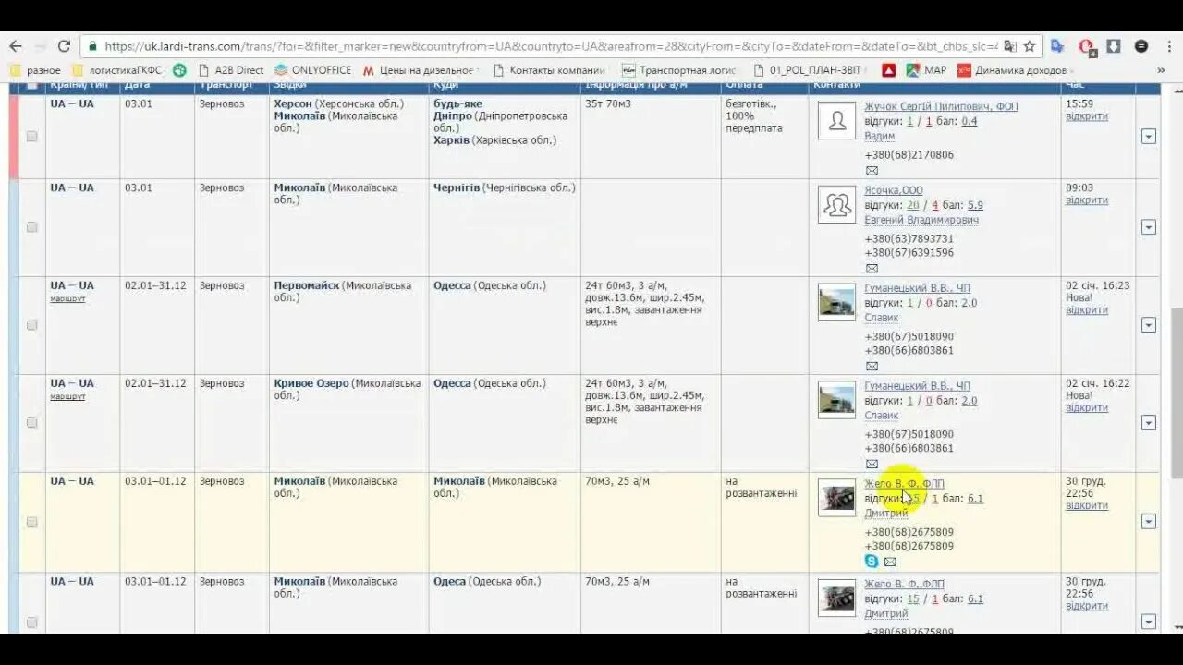This screenshot has width=1183, height=665.
Task: Open the Chrome menu with three dots
Action: point(1167,46)
